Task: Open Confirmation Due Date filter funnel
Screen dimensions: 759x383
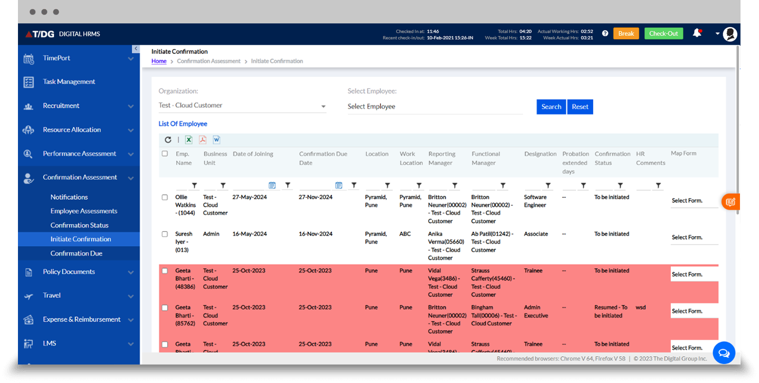Action: tap(354, 186)
